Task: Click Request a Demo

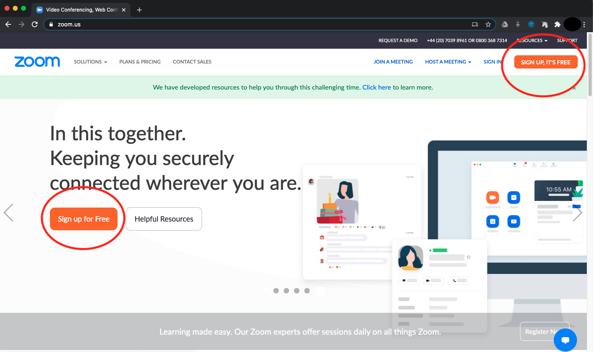Action: point(398,40)
